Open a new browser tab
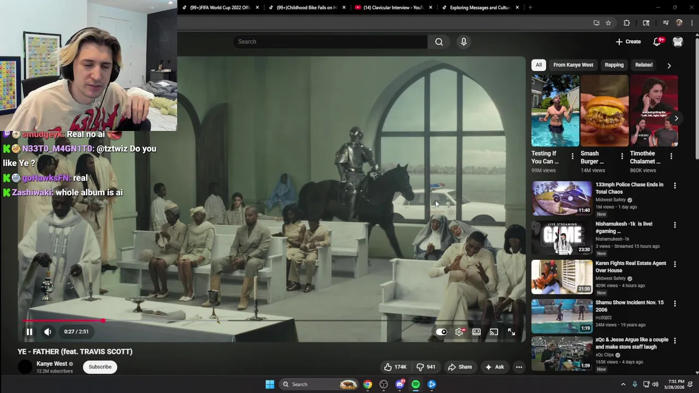 [x=530, y=8]
